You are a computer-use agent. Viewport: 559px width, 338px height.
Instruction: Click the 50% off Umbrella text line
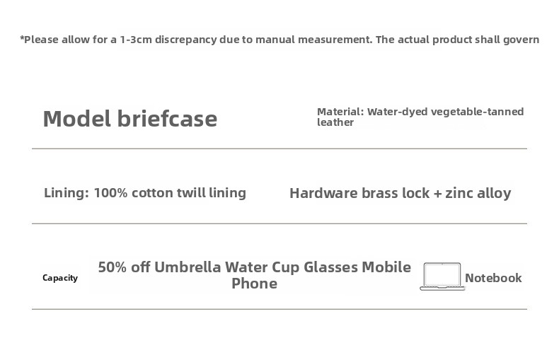click(x=254, y=267)
